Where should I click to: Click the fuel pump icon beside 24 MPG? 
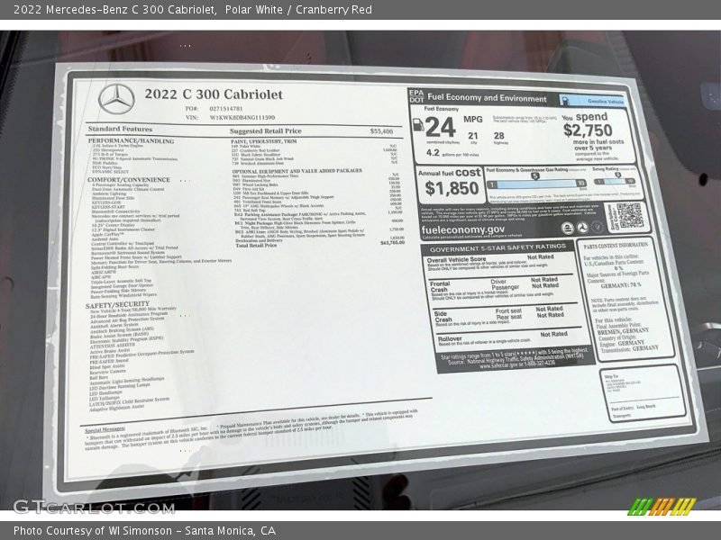(x=418, y=125)
